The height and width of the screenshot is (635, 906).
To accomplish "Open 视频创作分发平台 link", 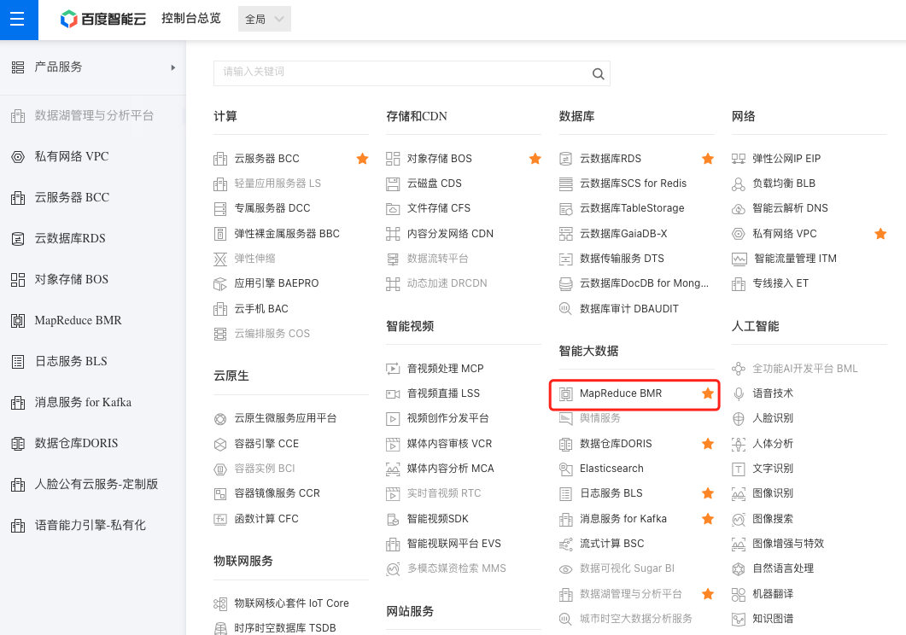I will coord(447,418).
